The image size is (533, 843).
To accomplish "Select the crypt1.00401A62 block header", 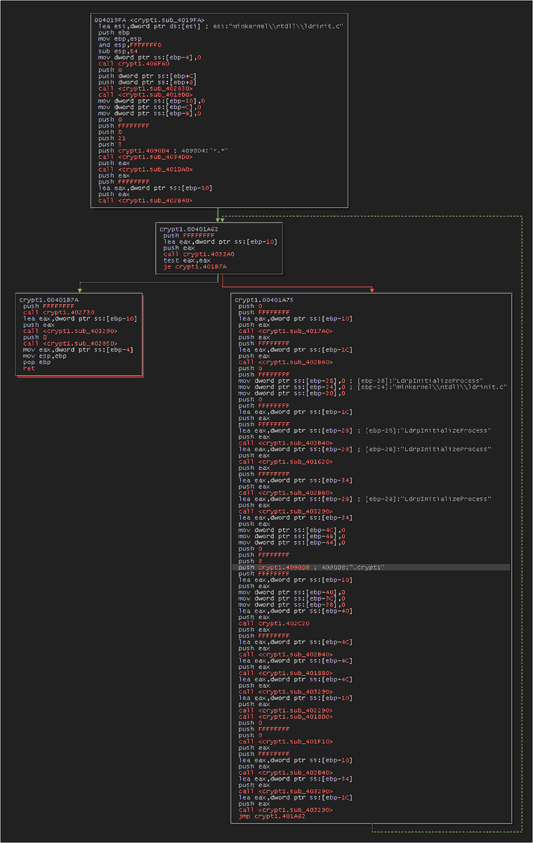I will [189, 229].
